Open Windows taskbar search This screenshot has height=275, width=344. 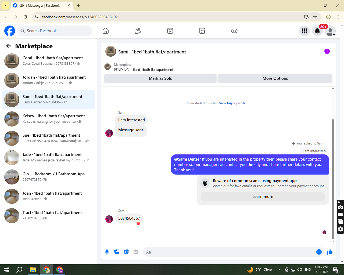[x=19, y=270]
